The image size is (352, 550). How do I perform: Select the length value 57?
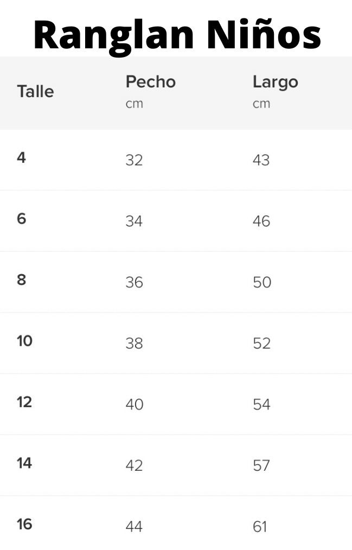coord(261,465)
